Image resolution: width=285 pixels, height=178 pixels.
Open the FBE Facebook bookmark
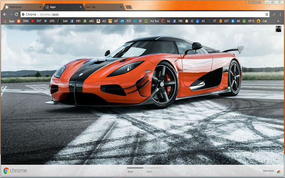pyautogui.click(x=178, y=21)
